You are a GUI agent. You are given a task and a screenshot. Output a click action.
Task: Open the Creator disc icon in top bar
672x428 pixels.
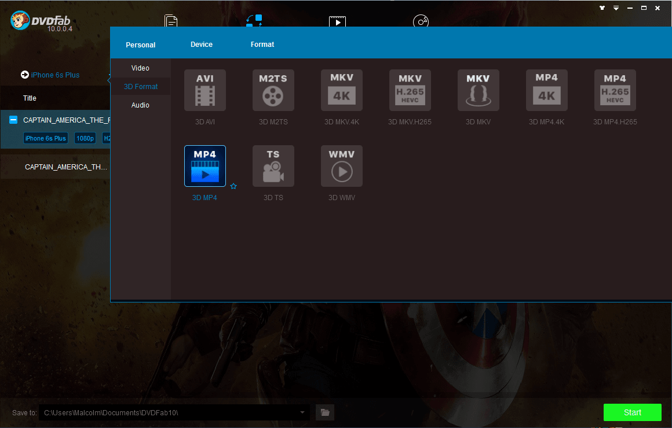[421, 21]
